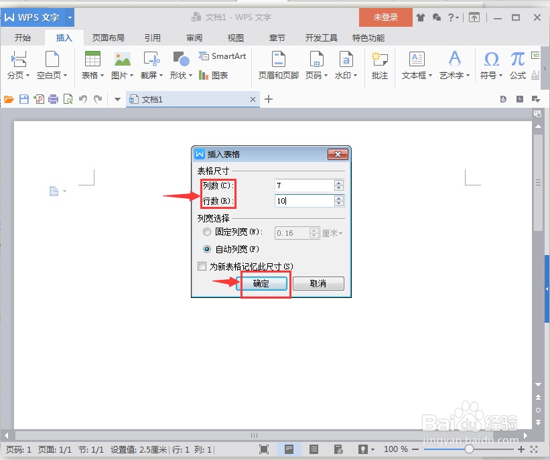Click the picture (图片) icon
This screenshot has height=460, width=550.
[123, 59]
